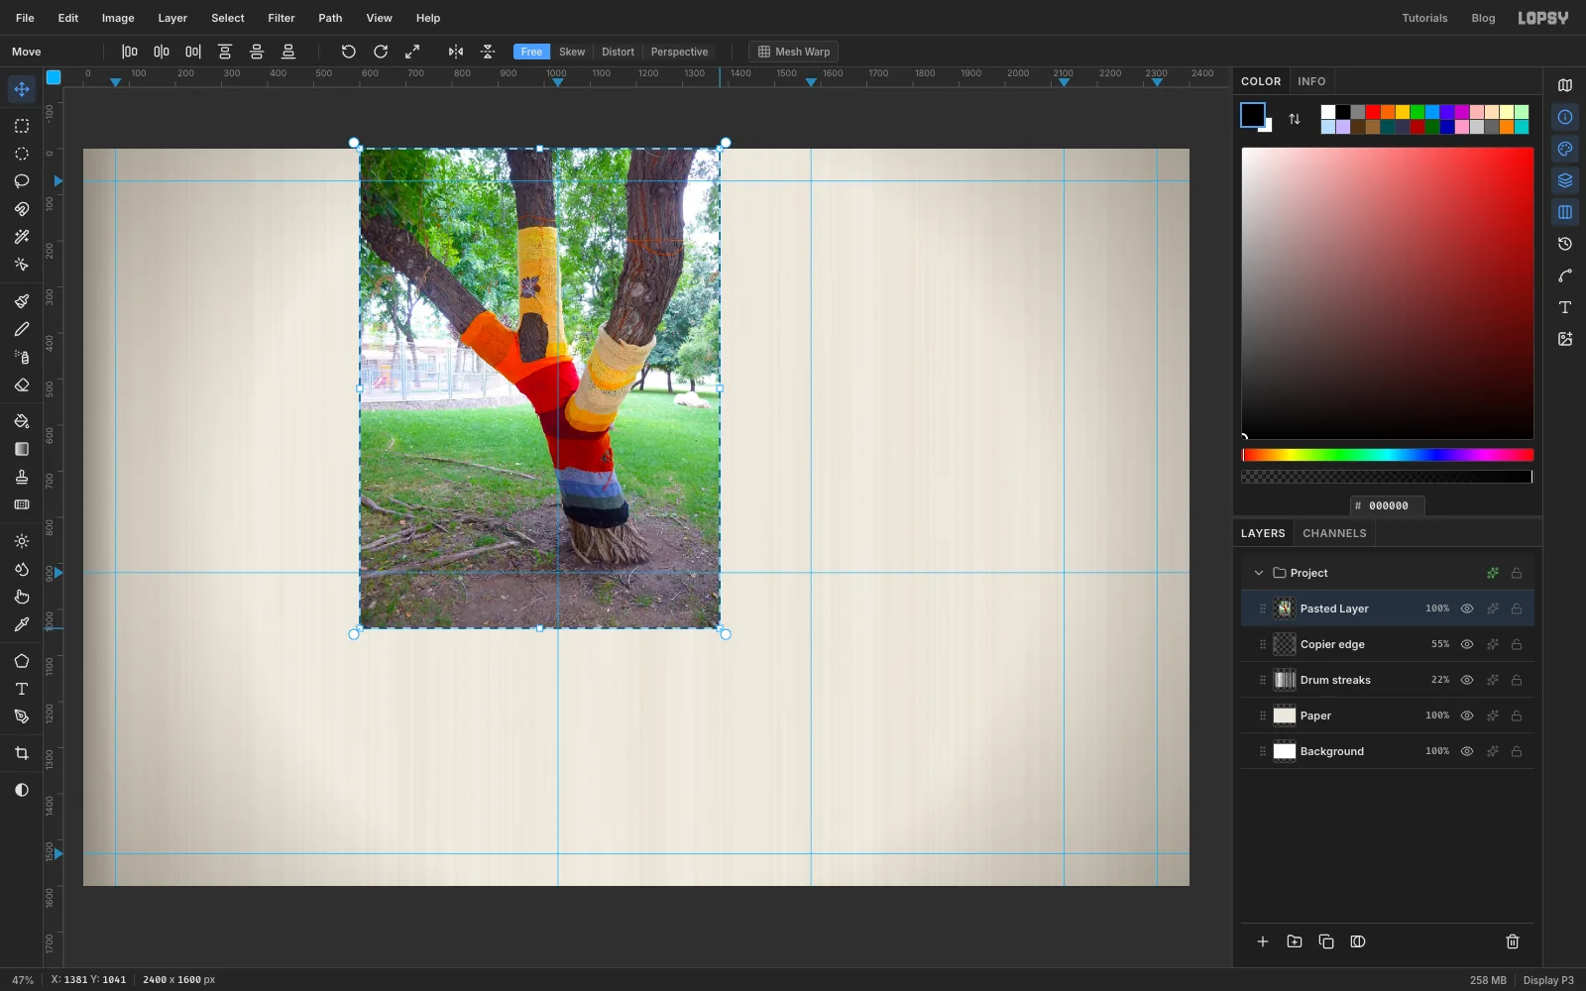The height and width of the screenshot is (991, 1586).
Task: Select the Eraser tool
Action: pos(22,385)
